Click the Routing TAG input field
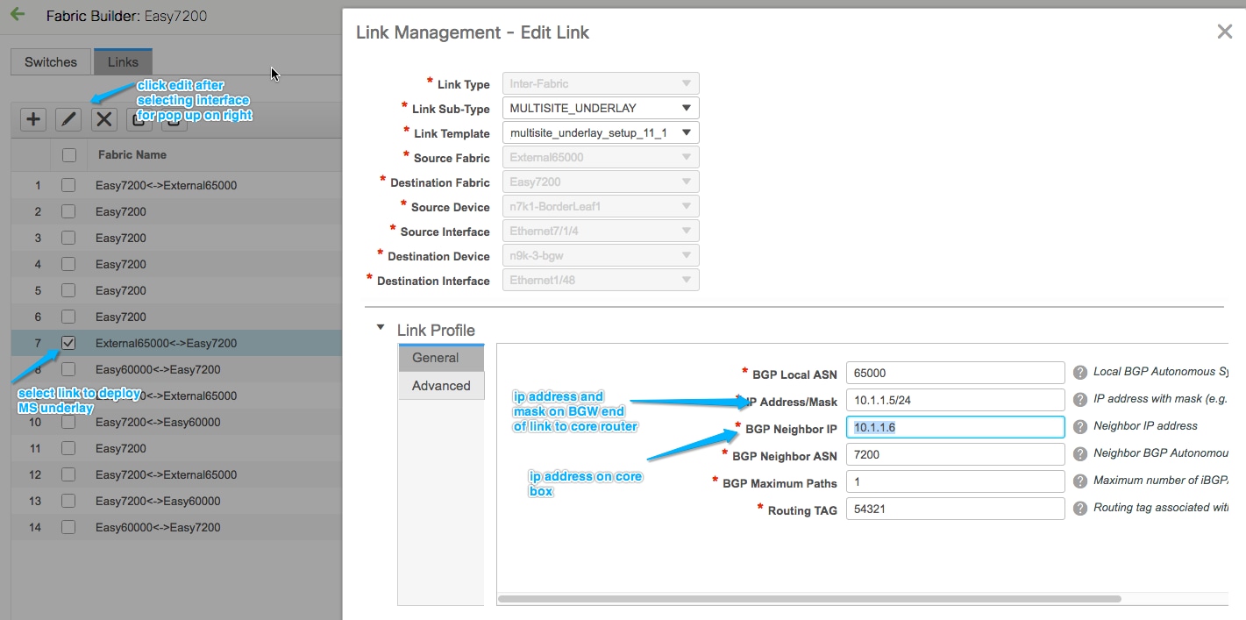This screenshot has height=620, width=1246. tap(955, 509)
